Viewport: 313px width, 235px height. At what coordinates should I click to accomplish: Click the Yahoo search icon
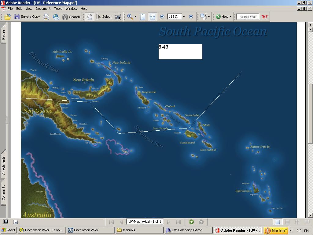(264, 17)
